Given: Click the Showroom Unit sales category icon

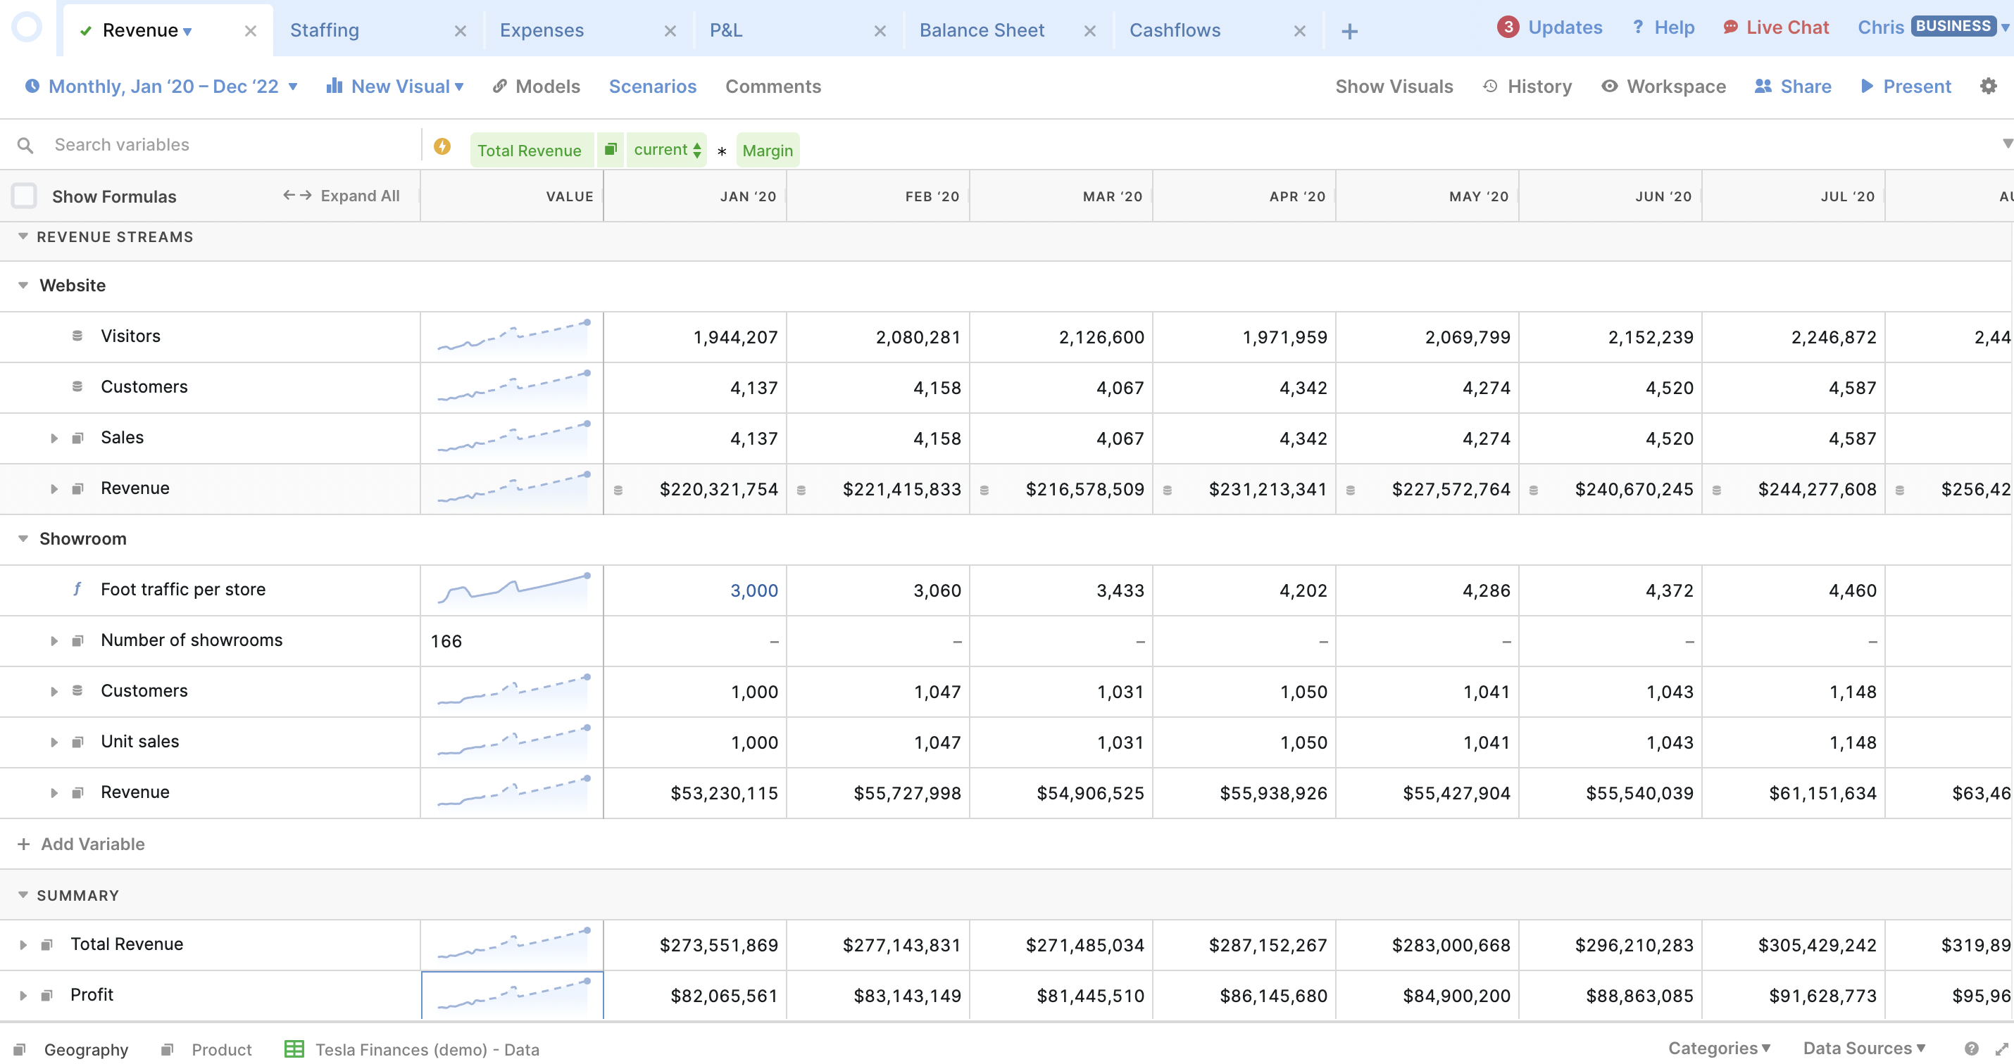Looking at the screenshot, I should (77, 742).
